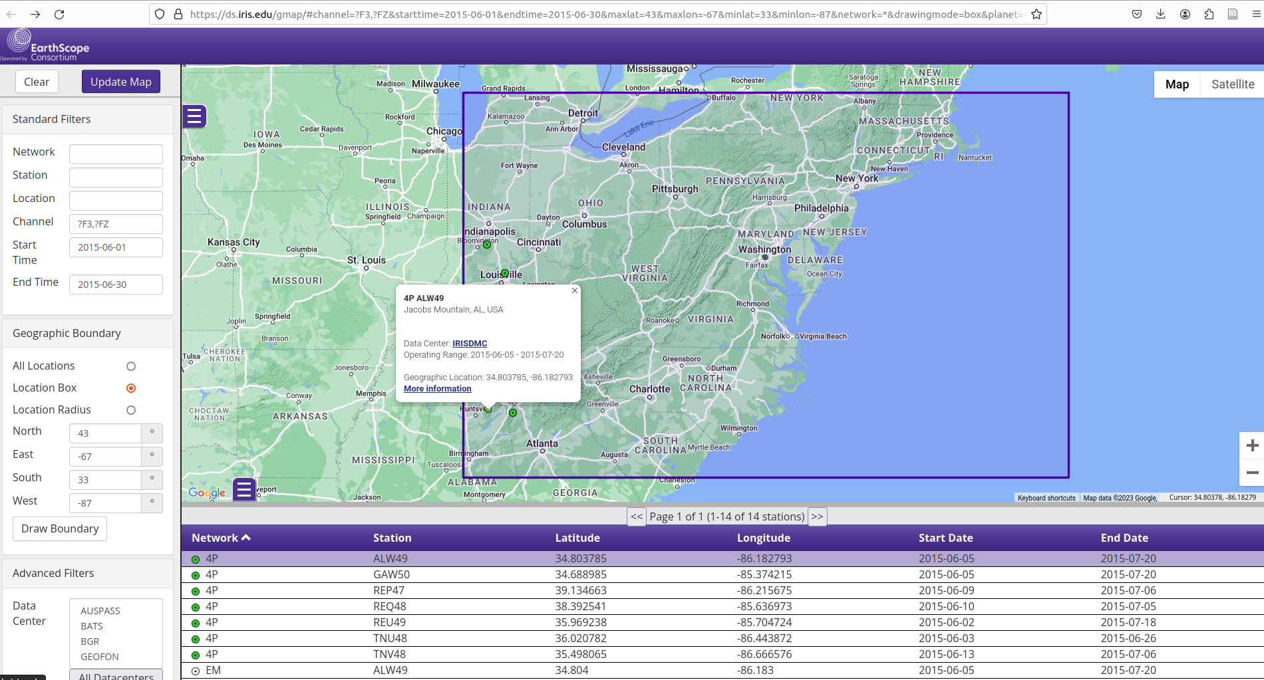Sort by the Station column header
Image resolution: width=1264 pixels, height=680 pixels.
[392, 538]
